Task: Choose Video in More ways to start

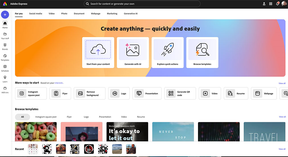Action: (210, 93)
